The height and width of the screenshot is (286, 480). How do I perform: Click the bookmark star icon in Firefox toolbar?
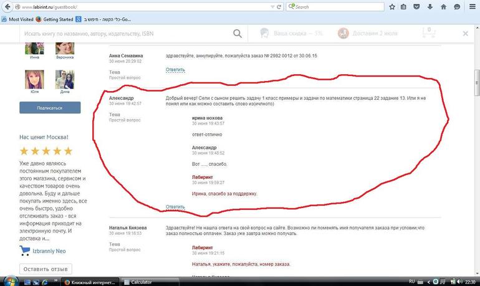(x=391, y=7)
